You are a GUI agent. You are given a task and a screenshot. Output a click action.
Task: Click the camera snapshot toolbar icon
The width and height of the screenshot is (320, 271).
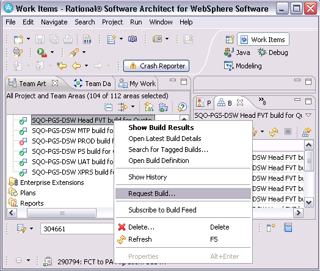point(133,38)
